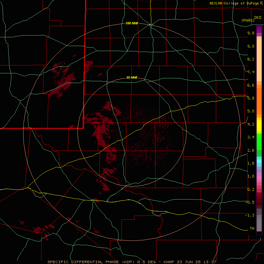Click the 9.0 scale value
This screenshot has width=264, height=264.
[x=251, y=46]
